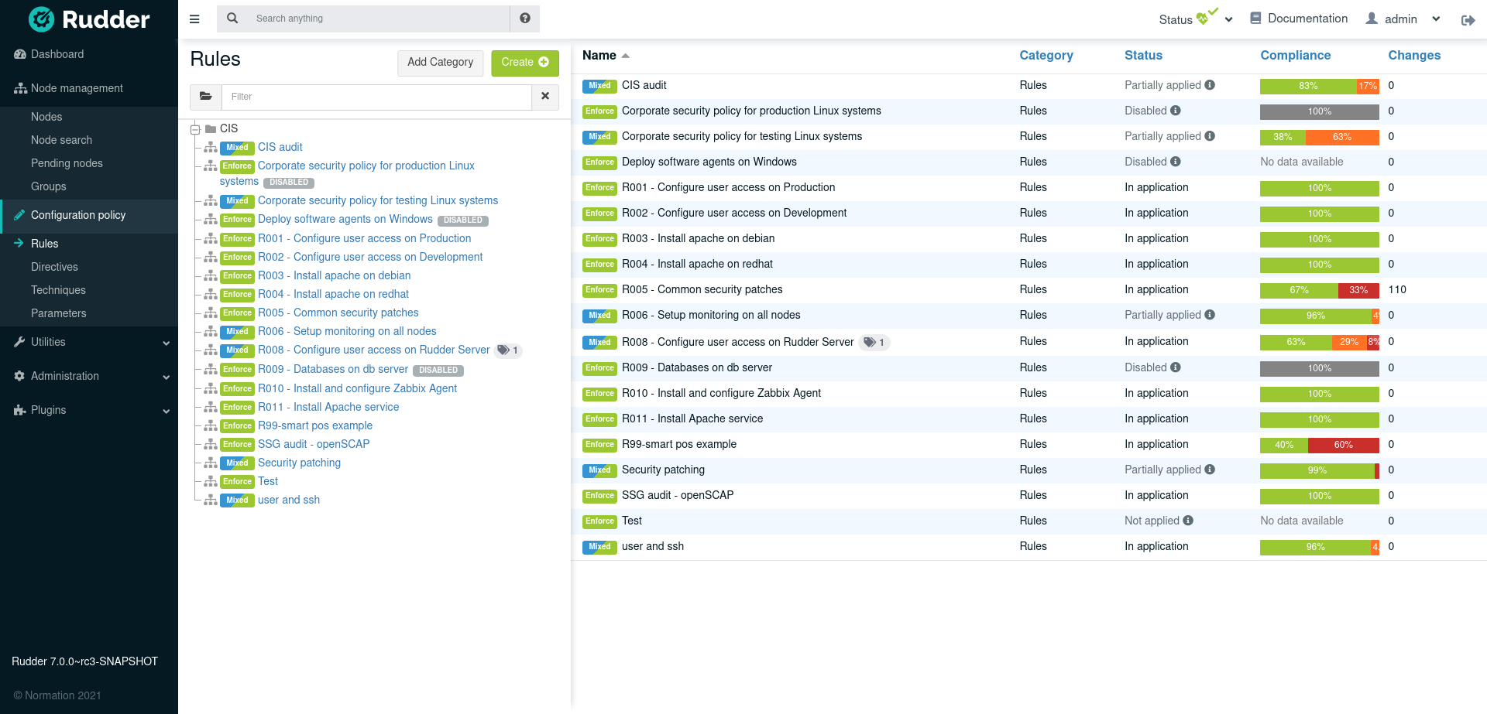Open the Techniques page from the sidebar

coord(58,290)
